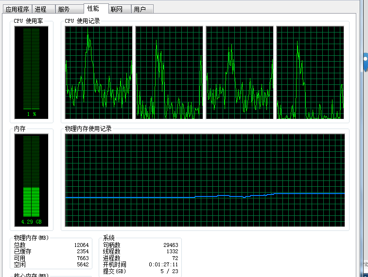
Task: Click the CPU usage meter showing 1 %
Action: pos(32,72)
